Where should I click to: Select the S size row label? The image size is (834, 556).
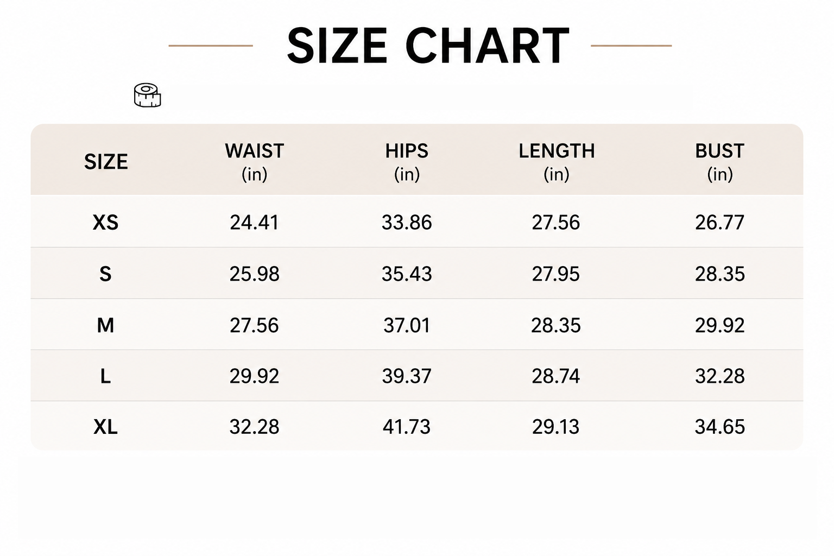click(105, 274)
